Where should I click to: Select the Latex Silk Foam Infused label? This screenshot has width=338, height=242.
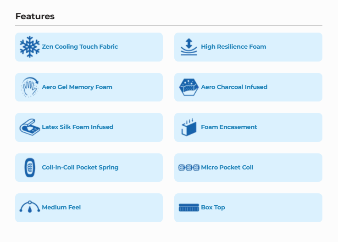click(78, 127)
